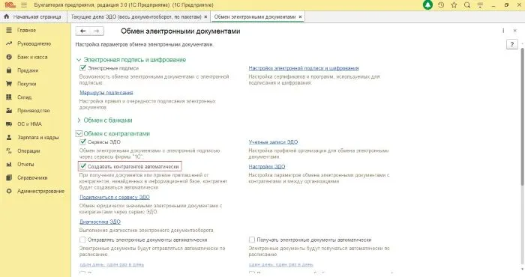Viewport: 525px width, 277px height.
Task: Open Подключиться к сервису ЭДО link
Action: (x=115, y=197)
